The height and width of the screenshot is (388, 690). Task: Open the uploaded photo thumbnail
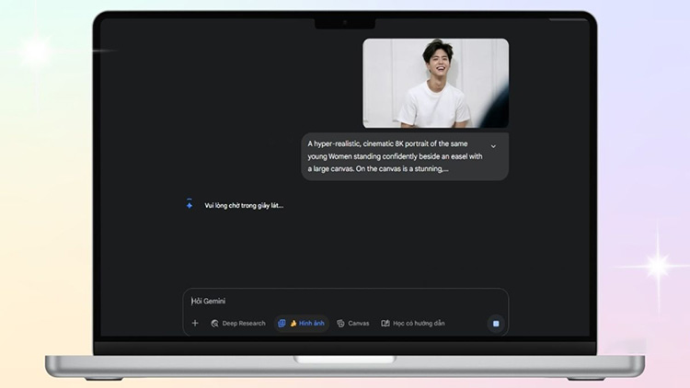[435, 83]
